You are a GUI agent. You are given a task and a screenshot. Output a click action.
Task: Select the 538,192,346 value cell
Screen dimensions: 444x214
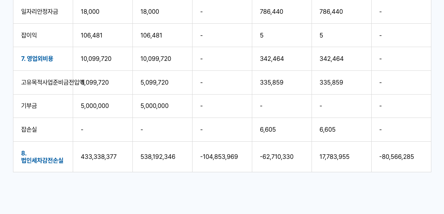tap(158, 157)
